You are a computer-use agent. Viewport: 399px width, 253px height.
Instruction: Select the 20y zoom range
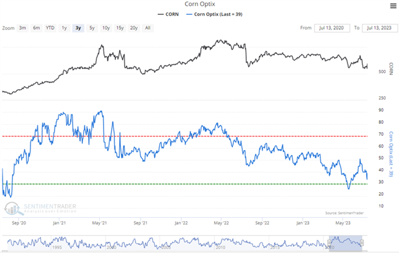(134, 28)
